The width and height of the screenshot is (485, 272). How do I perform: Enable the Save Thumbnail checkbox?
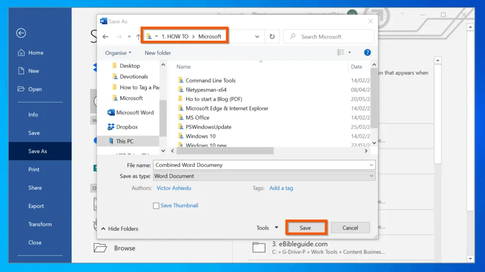[156, 206]
